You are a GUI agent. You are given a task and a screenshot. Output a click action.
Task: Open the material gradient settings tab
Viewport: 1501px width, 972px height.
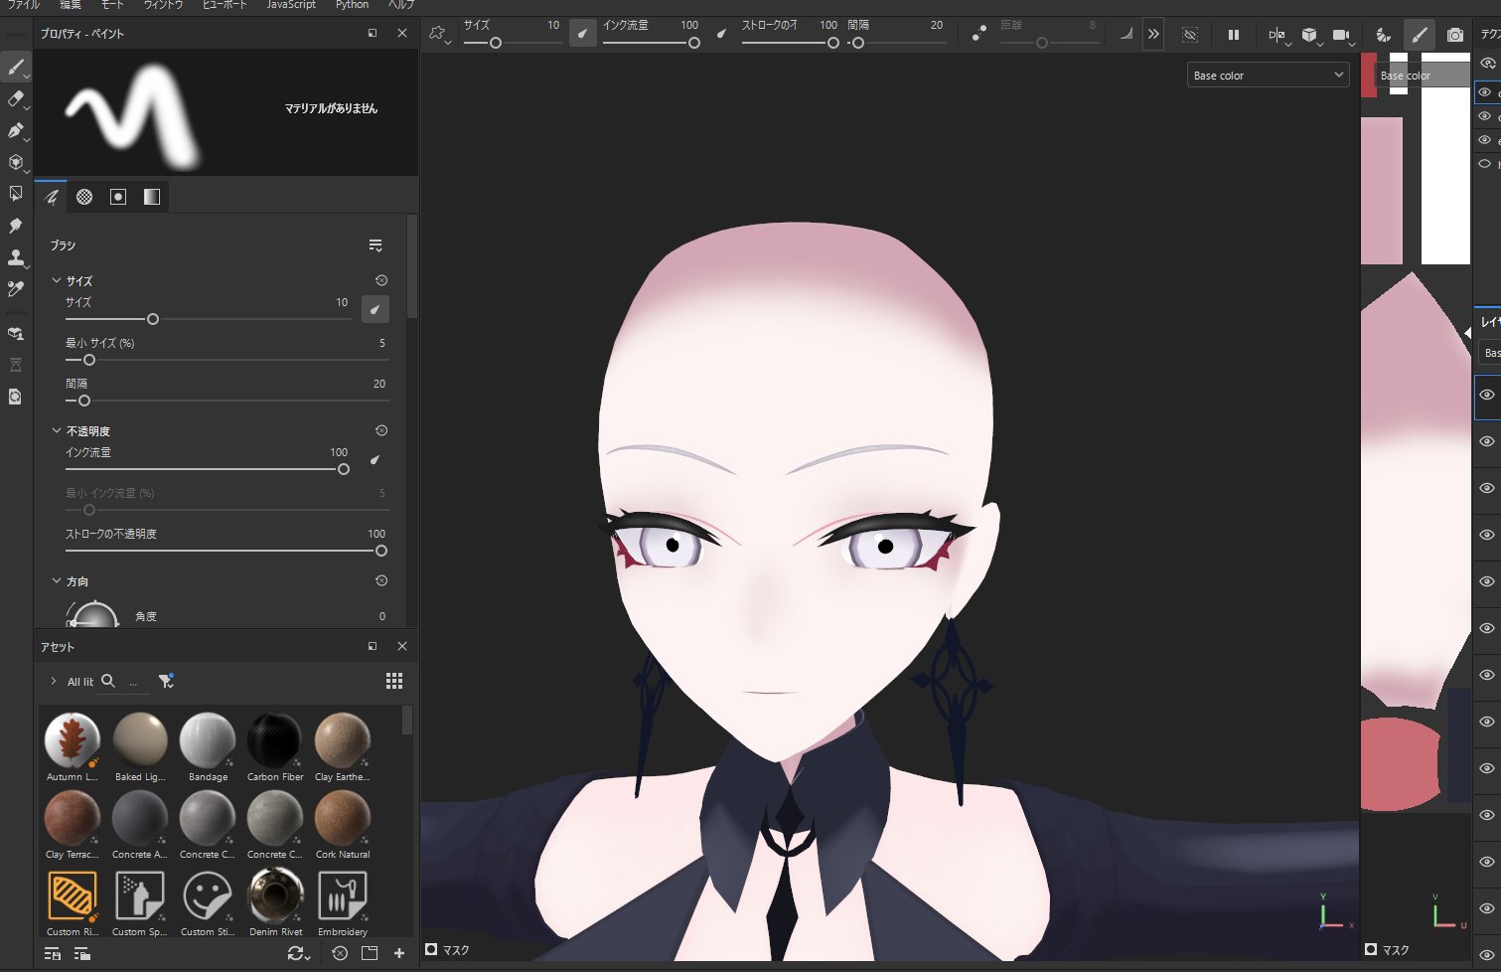151,197
